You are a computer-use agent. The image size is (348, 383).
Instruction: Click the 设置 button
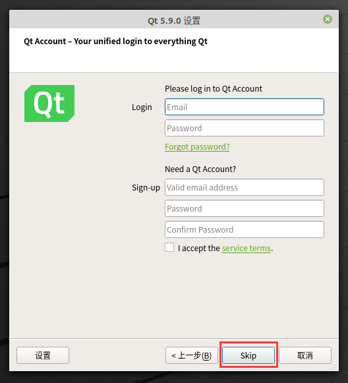coord(43,355)
